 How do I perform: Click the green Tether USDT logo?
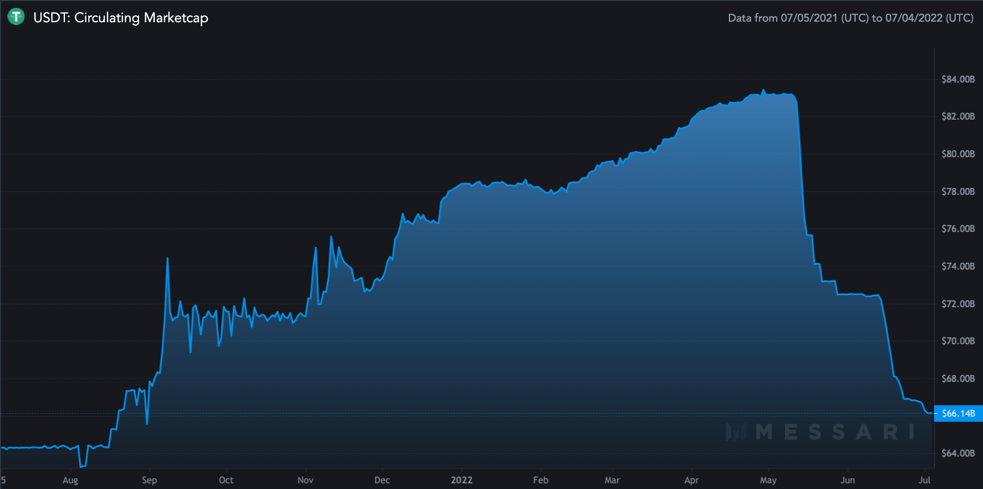coord(16,17)
